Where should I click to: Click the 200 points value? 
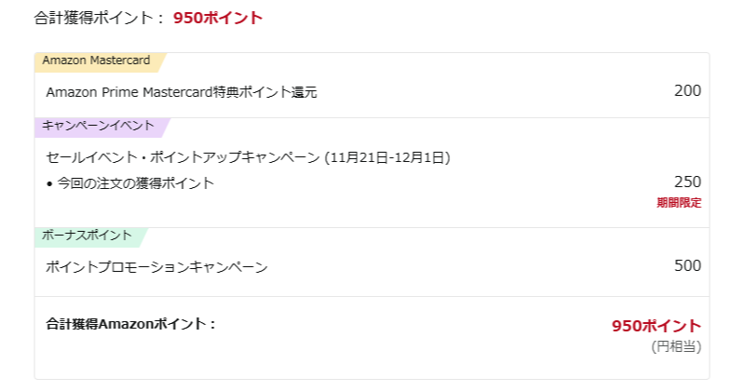[x=687, y=90]
